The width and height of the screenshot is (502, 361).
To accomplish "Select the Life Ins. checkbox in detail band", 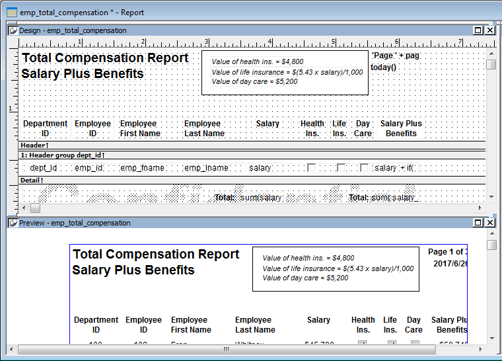I will pos(341,168).
